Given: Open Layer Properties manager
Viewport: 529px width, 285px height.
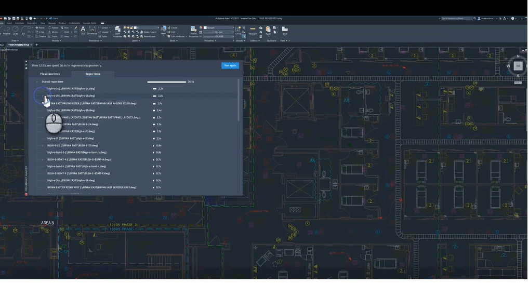Looking at the screenshot, I should click(x=117, y=31).
